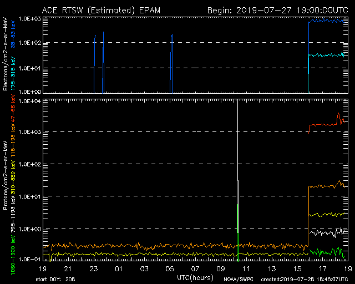This screenshot has height=284, width=355.
Task: Click the start DOY: 208 text
Action: tap(55, 279)
